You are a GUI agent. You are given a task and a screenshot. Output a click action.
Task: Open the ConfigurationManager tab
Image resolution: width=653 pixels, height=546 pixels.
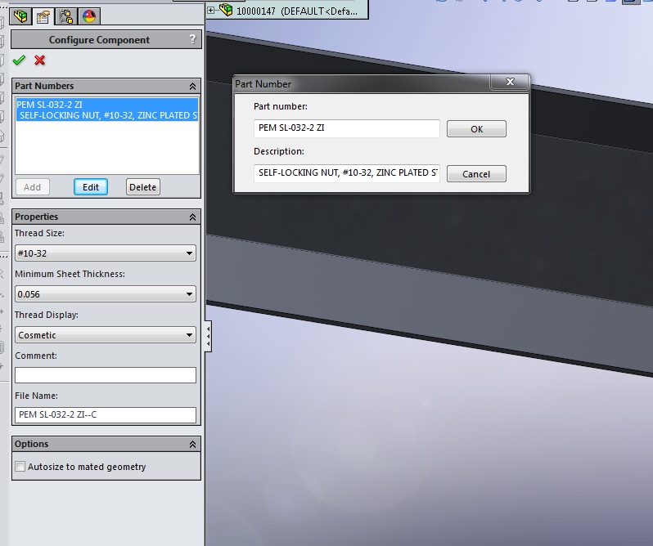[x=66, y=16]
